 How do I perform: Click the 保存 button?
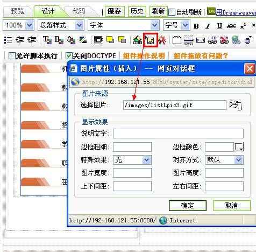pyautogui.click(x=115, y=11)
